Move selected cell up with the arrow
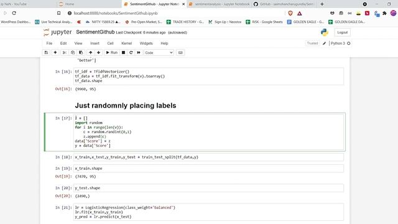The image size is (398, 224). tap(90, 52)
